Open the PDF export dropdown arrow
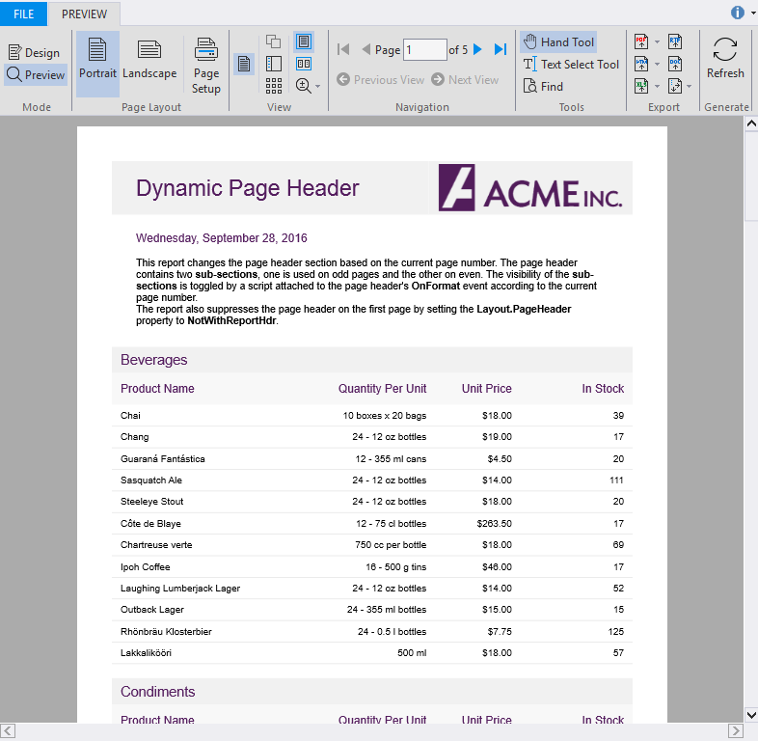The width and height of the screenshot is (758, 741). pyautogui.click(x=658, y=41)
